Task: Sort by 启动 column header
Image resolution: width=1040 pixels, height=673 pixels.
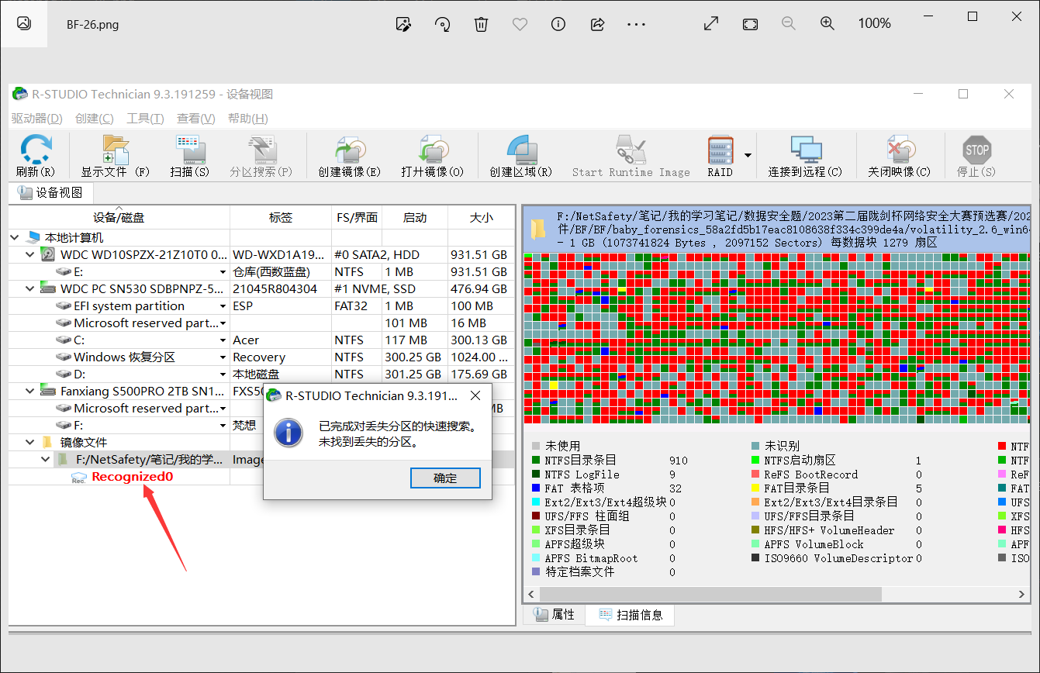Action: click(415, 218)
